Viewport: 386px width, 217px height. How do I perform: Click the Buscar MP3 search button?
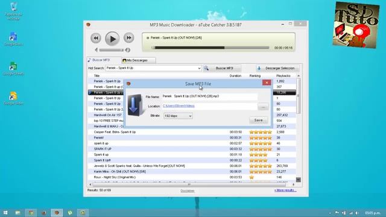pos(224,68)
